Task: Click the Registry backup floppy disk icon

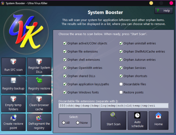Action: 13,80
